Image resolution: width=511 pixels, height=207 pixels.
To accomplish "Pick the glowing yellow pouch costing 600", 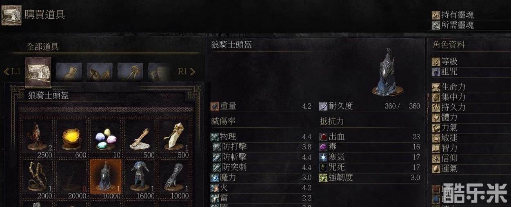I will point(71,139).
